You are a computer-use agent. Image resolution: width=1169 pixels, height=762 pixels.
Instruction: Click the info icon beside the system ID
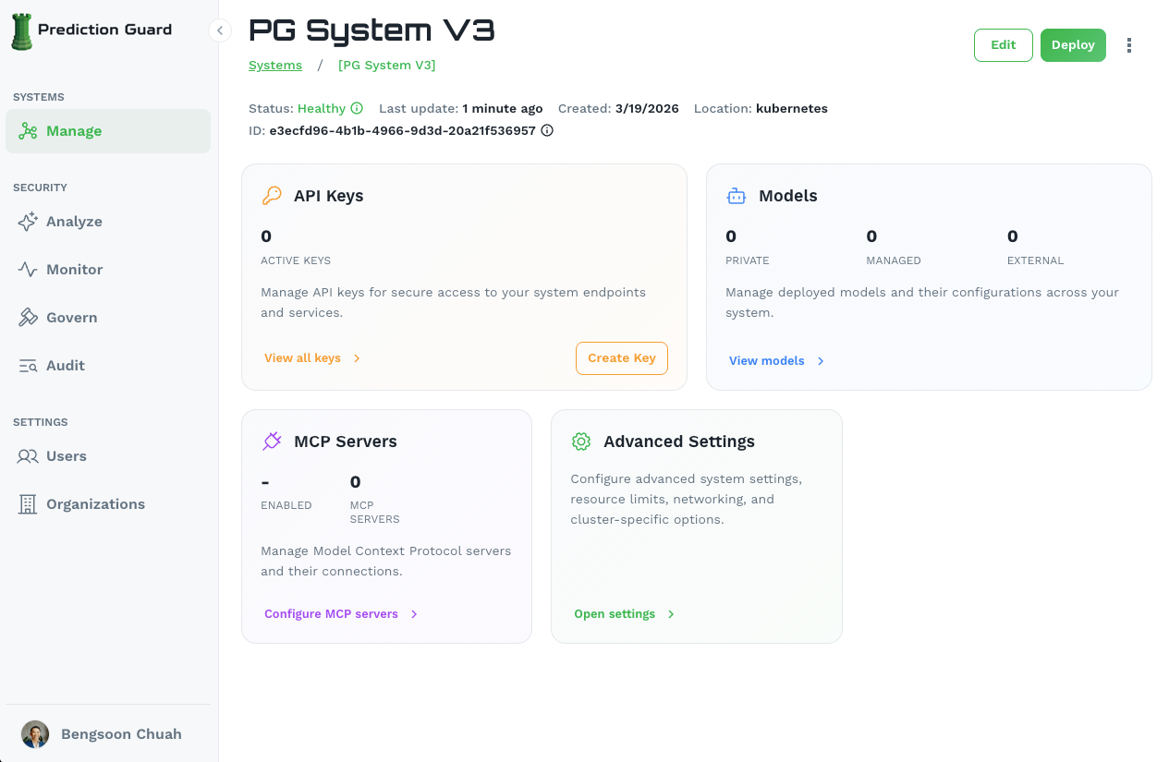(x=546, y=130)
